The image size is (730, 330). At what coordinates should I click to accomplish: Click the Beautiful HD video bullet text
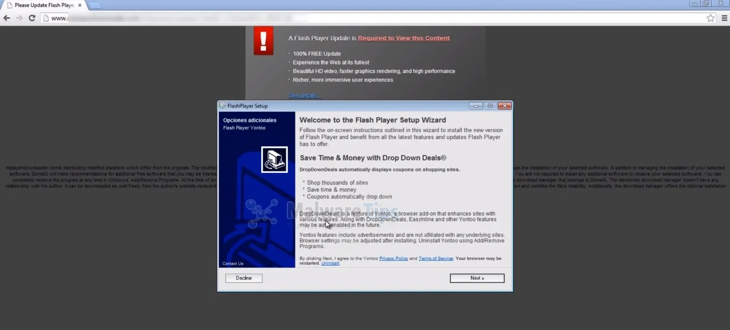[x=374, y=71]
